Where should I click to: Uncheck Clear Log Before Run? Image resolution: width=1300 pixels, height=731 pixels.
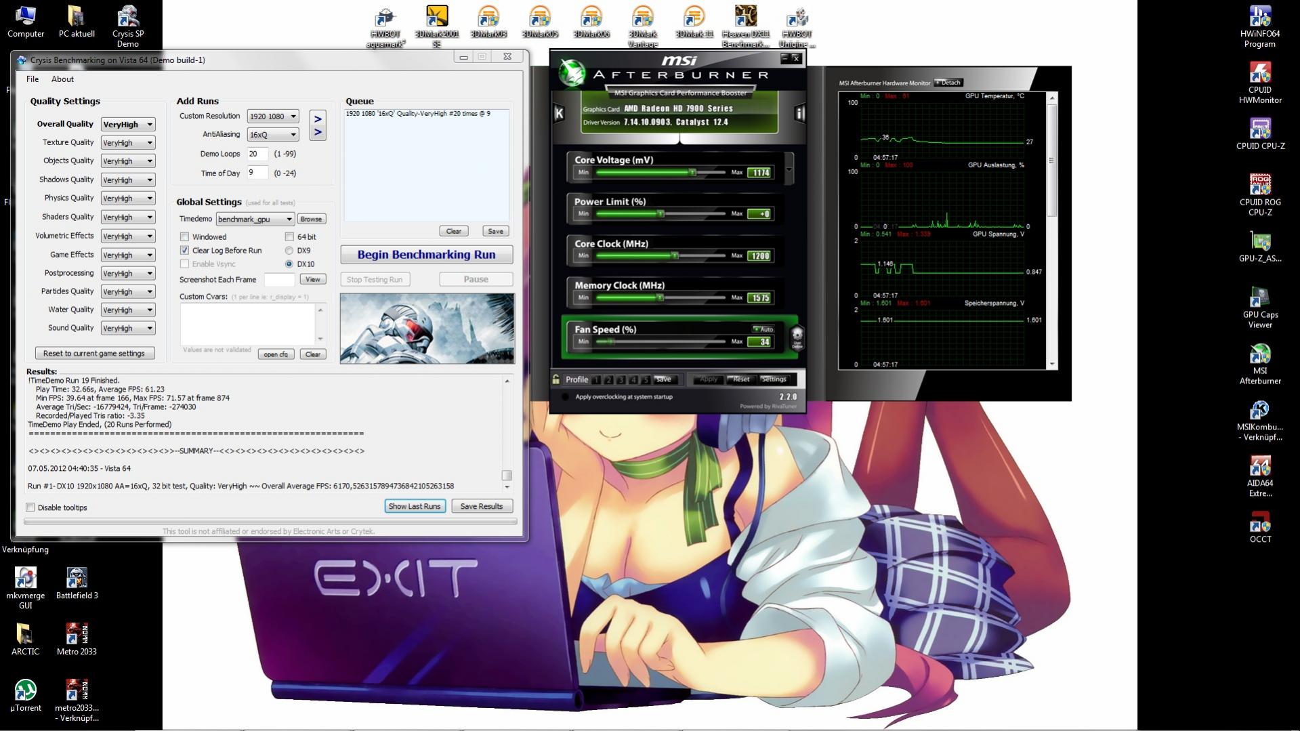[184, 251]
